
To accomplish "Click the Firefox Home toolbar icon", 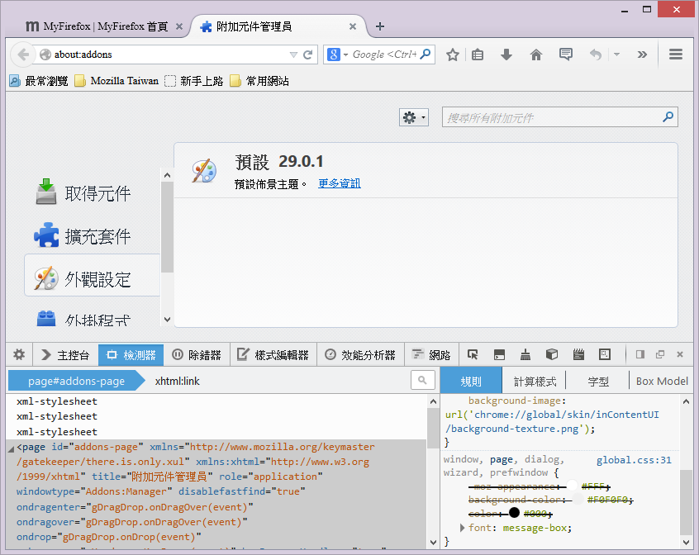I will click(x=536, y=55).
